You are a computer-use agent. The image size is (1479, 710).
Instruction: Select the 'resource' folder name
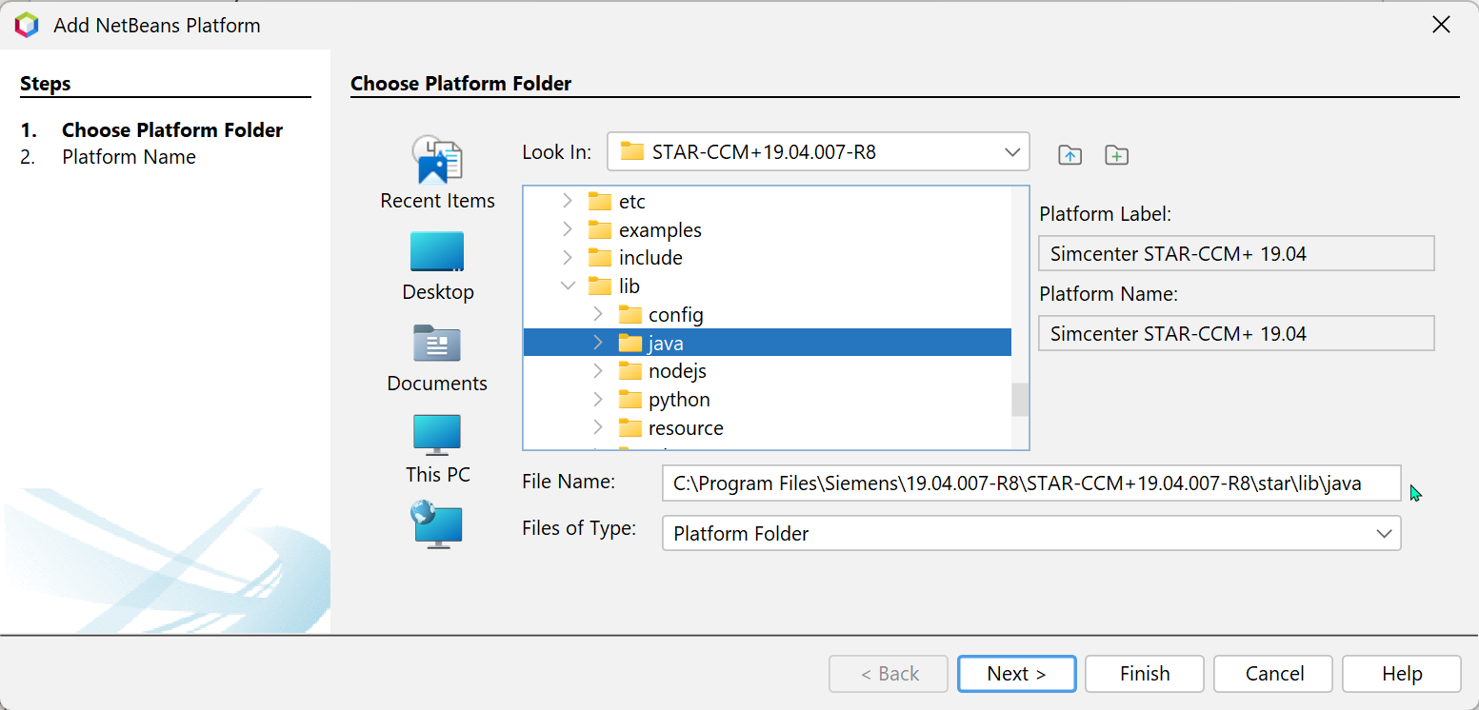point(686,428)
